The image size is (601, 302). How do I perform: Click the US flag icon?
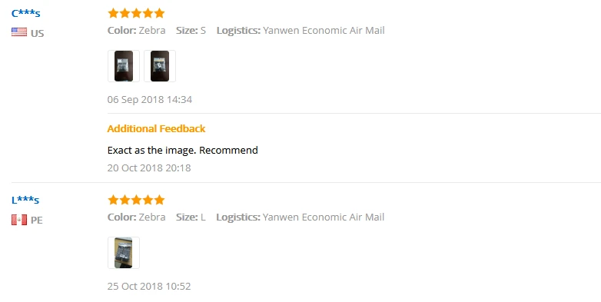pyautogui.click(x=19, y=32)
